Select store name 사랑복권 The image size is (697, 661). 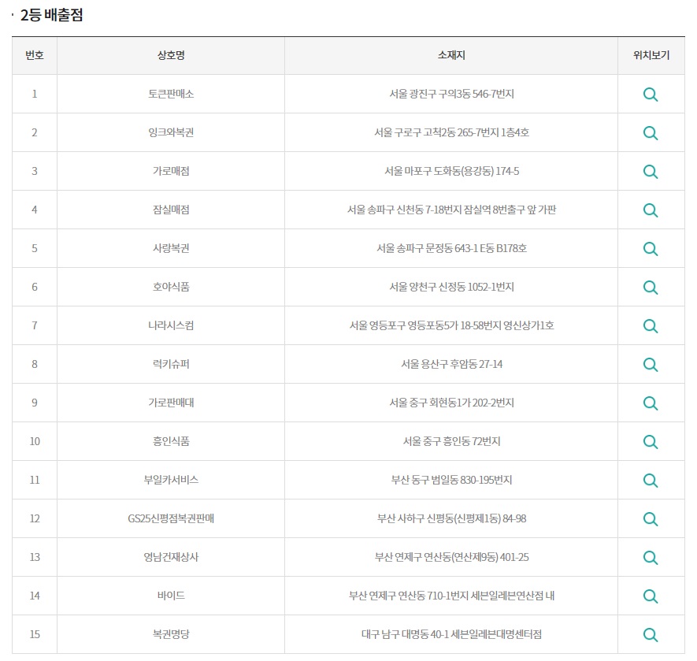click(x=171, y=248)
